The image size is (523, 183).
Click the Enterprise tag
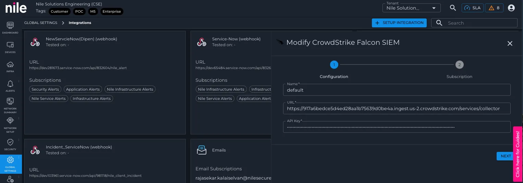click(x=112, y=11)
